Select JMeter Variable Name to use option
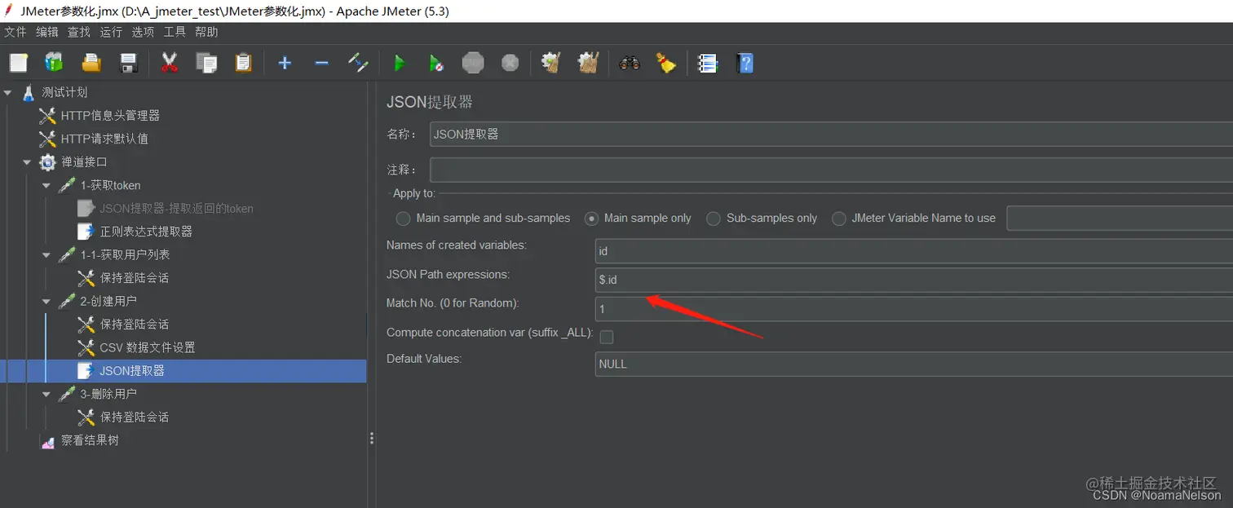Screen dimensions: 1233x508 point(838,219)
